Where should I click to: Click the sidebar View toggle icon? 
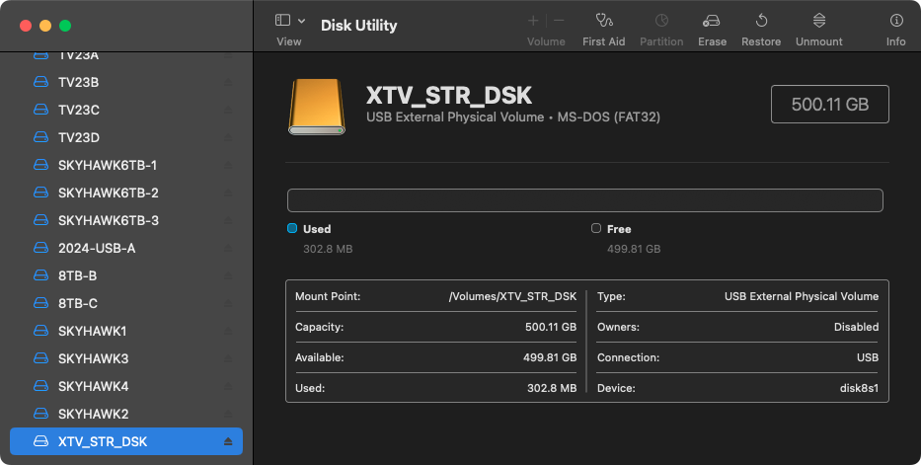click(x=282, y=21)
